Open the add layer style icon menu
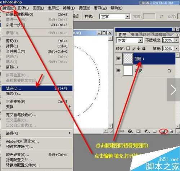The image size is (180, 171). (x=130, y=131)
